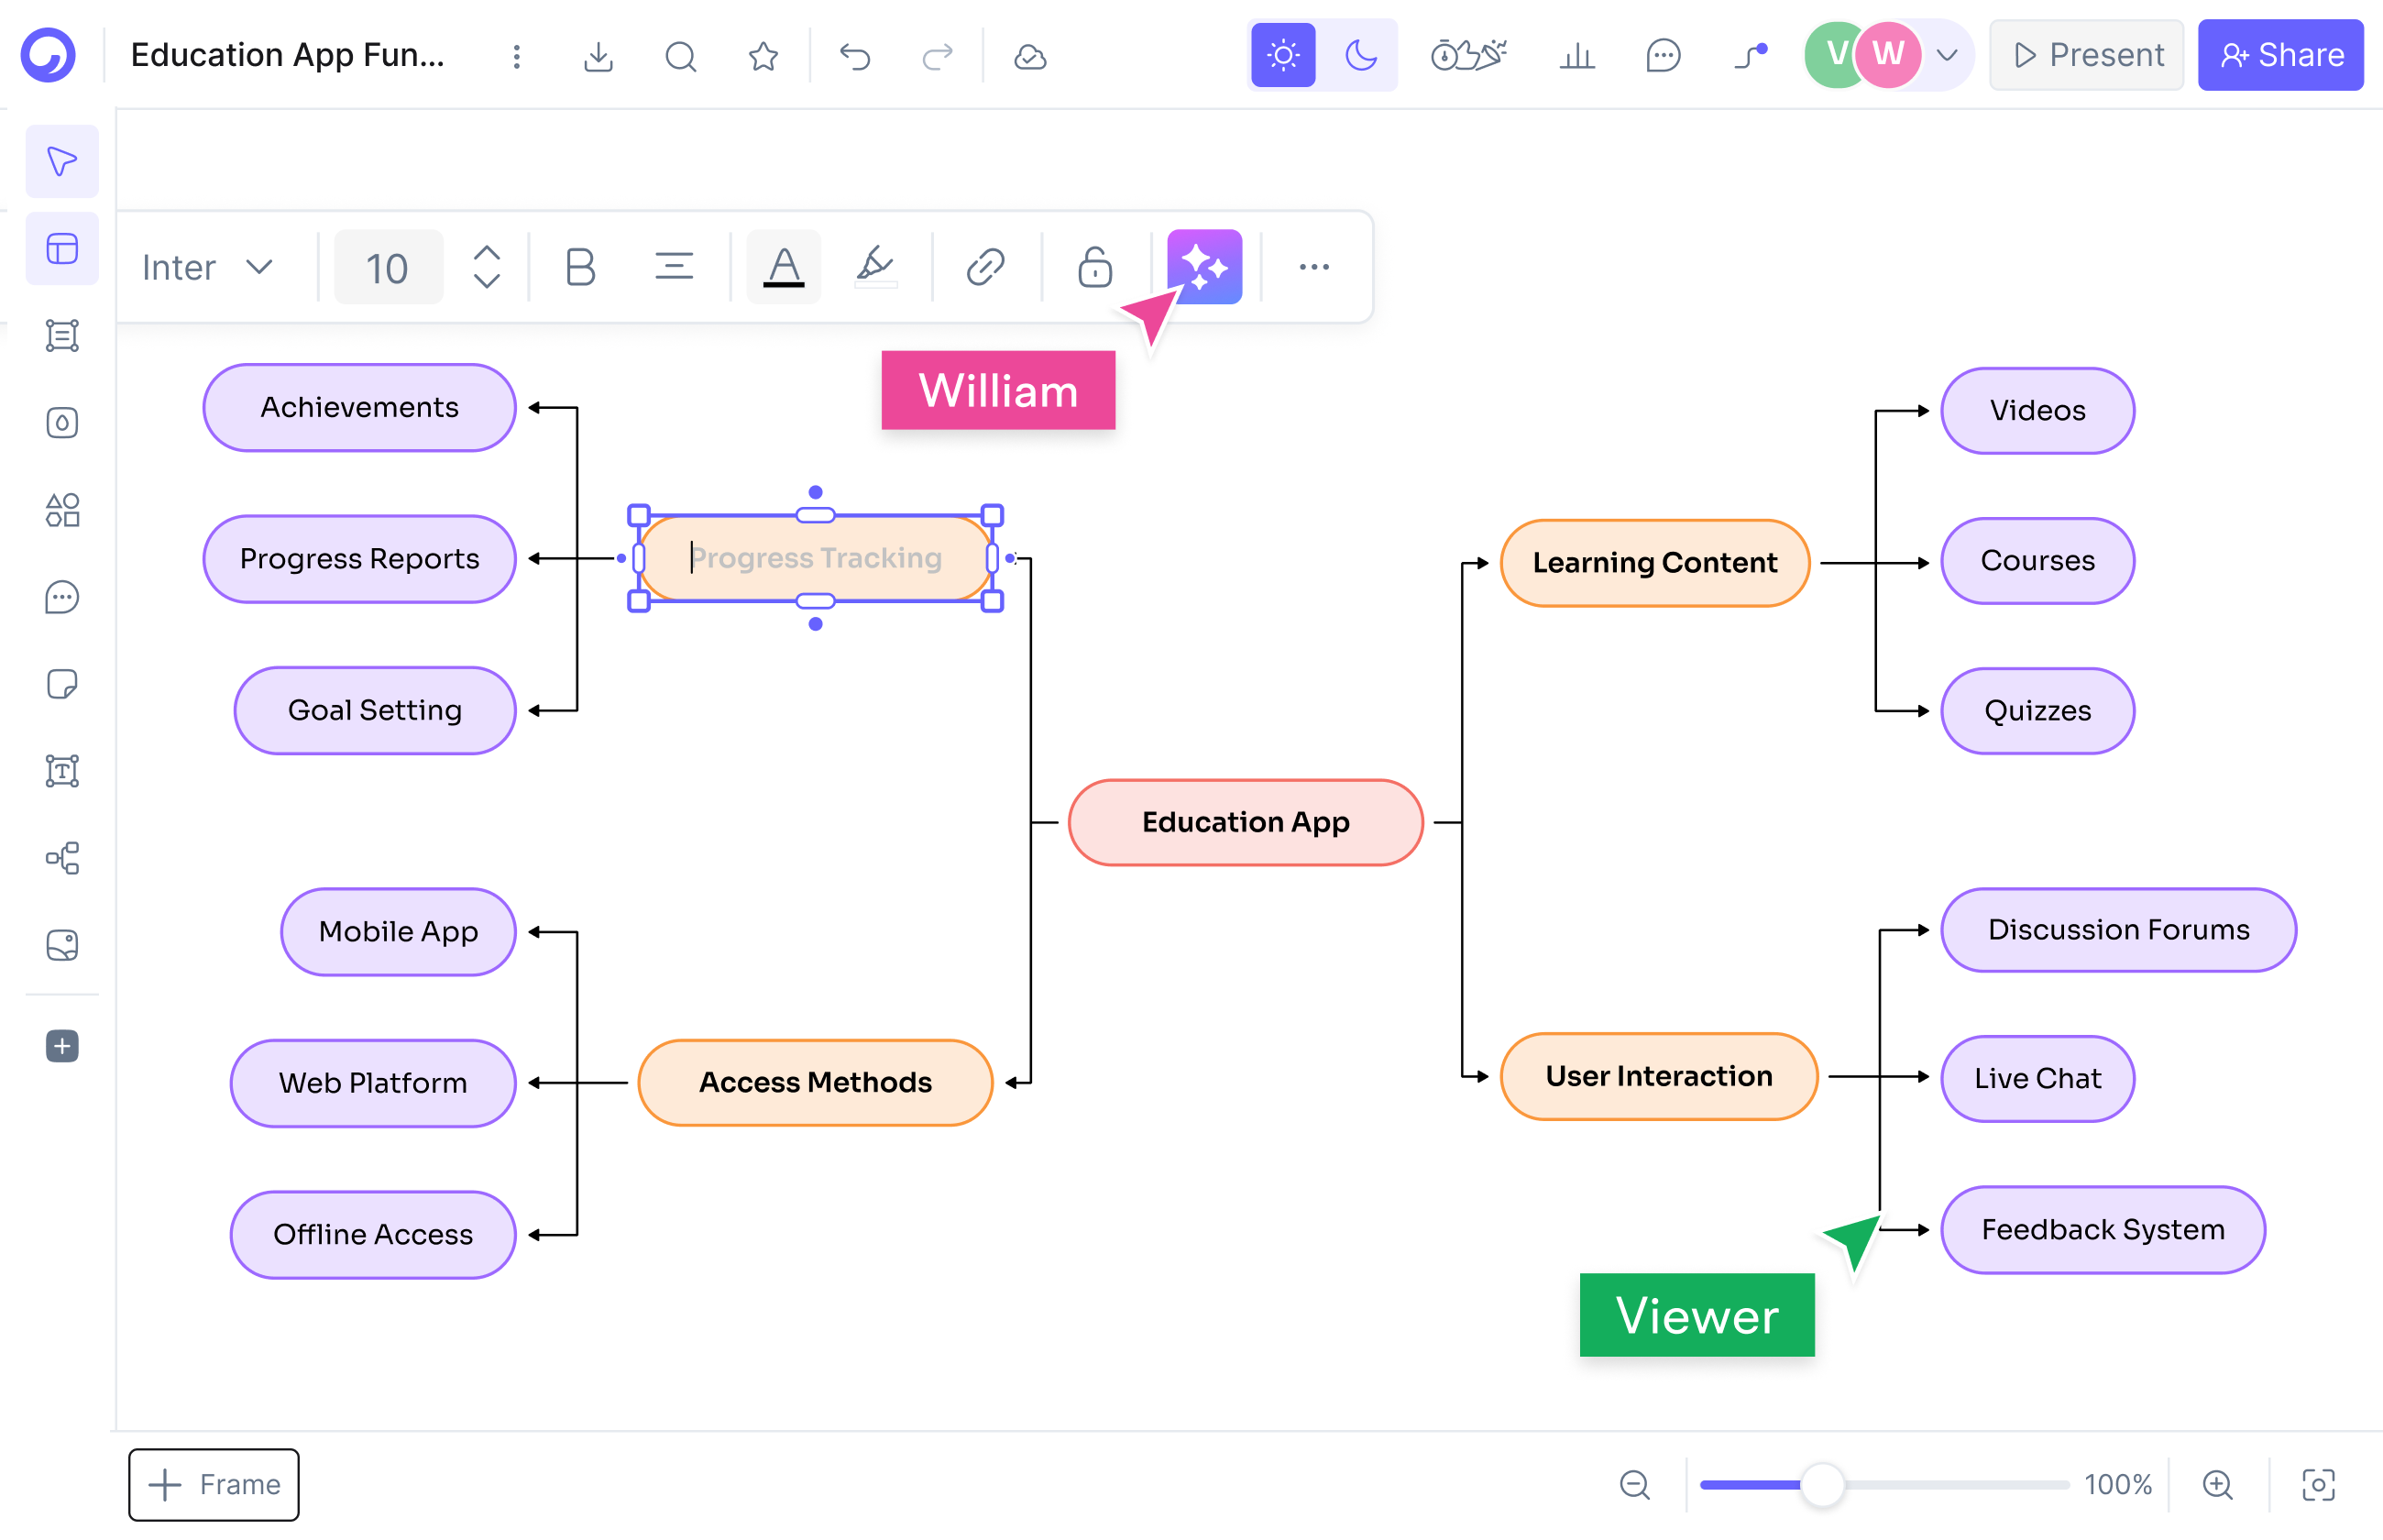
Task: Switch to light mode
Action: pyautogui.click(x=1283, y=55)
